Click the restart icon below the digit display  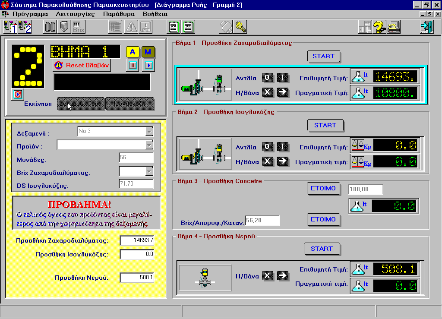click(x=19, y=94)
